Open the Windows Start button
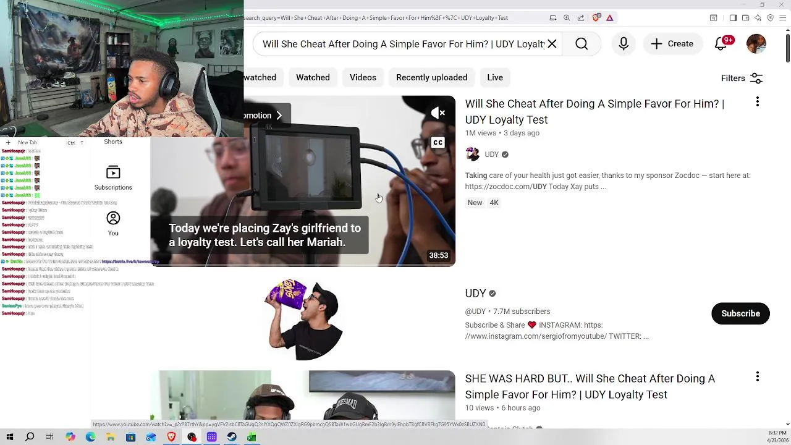 coord(10,437)
